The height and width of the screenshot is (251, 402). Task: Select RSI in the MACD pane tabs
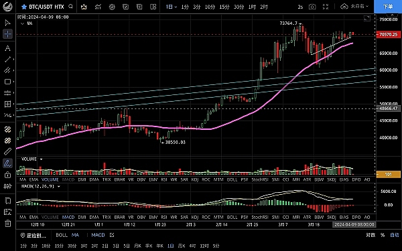[164, 217]
